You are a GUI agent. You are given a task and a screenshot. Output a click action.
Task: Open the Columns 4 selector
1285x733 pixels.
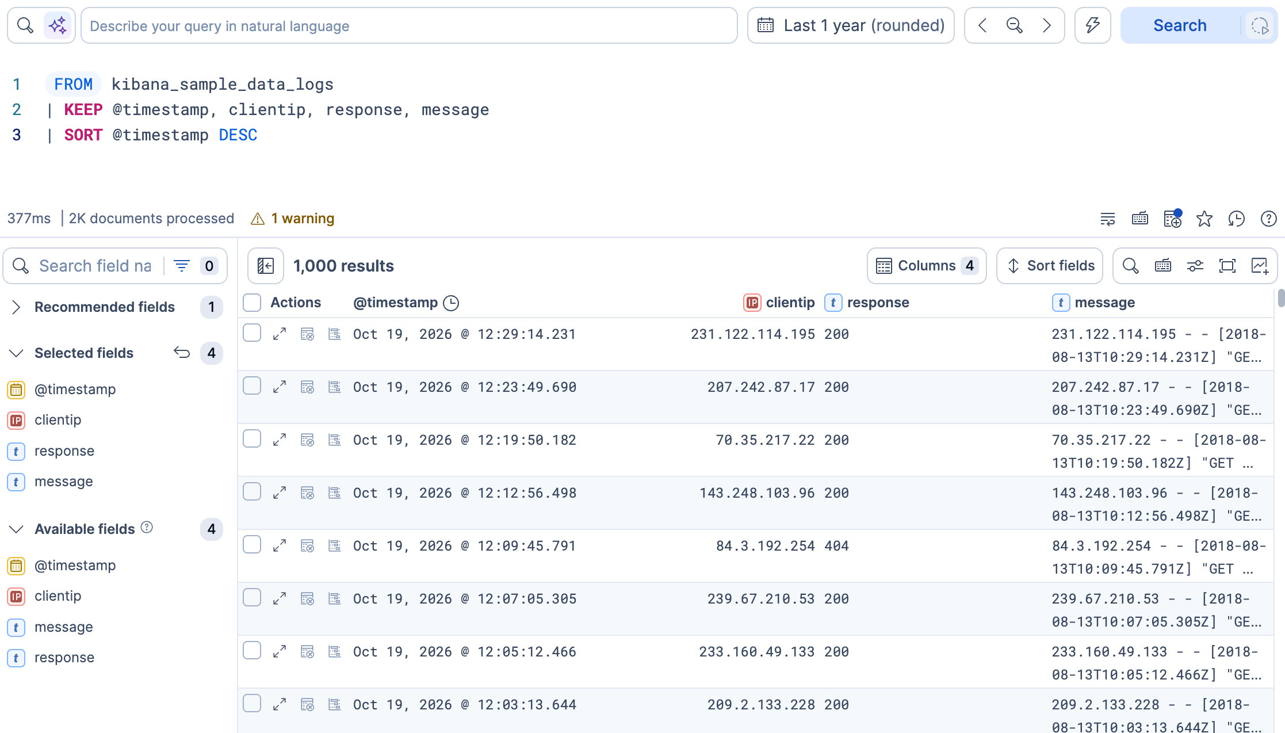point(927,266)
